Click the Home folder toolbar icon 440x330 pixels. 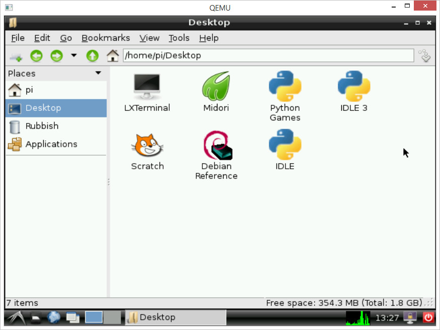[113, 55]
